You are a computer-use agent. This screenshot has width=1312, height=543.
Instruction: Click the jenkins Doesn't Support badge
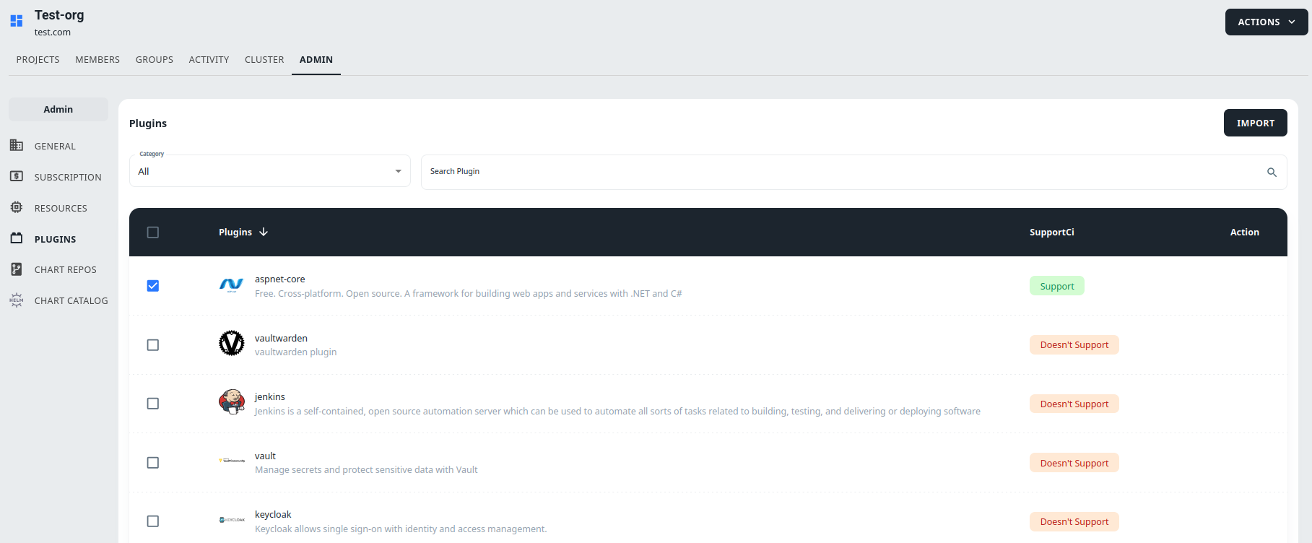[1074, 404]
